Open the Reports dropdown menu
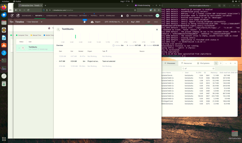This screenshot has width=242, height=143. (40, 16)
